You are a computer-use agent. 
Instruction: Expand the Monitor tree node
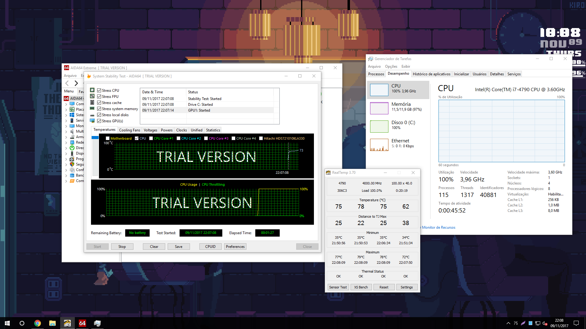[66, 126]
